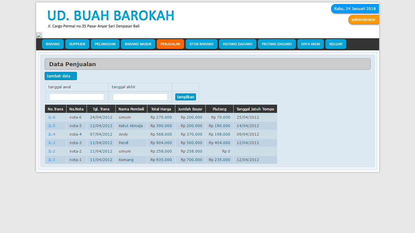Click buyer name Andy
The width and height of the screenshot is (415, 233).
click(x=123, y=134)
